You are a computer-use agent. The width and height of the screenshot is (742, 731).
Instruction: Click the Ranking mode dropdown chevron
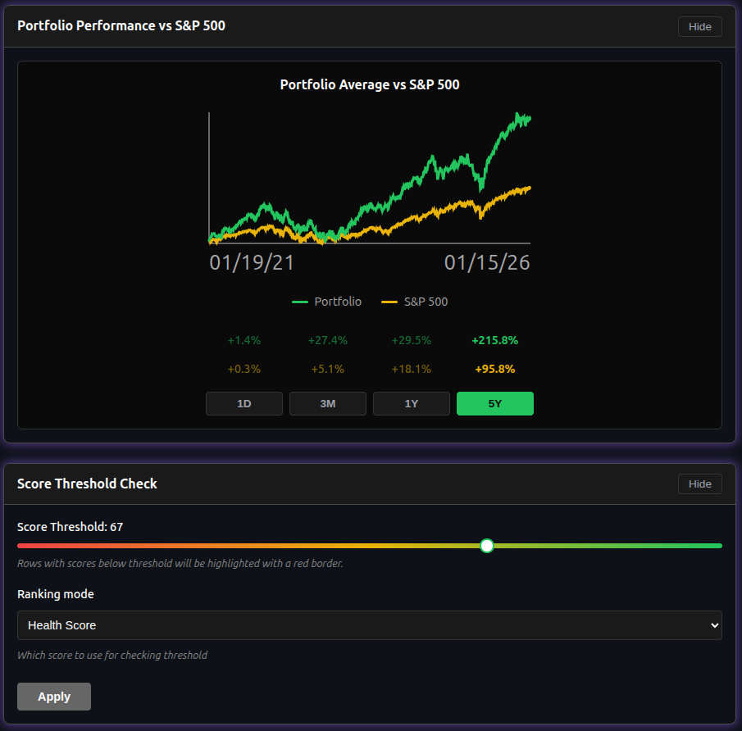tap(710, 624)
